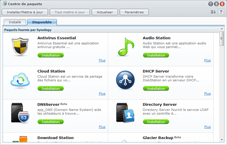The width and height of the screenshot is (227, 145).
Task: Install Antivirus Essential package
Action: click(51, 55)
